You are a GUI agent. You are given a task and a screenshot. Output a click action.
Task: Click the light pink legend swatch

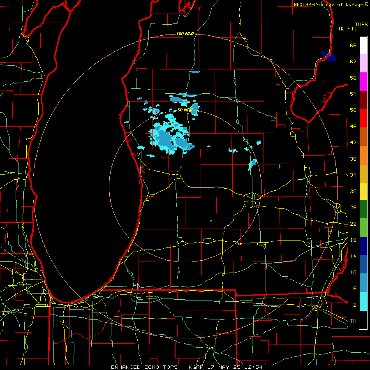click(363, 63)
